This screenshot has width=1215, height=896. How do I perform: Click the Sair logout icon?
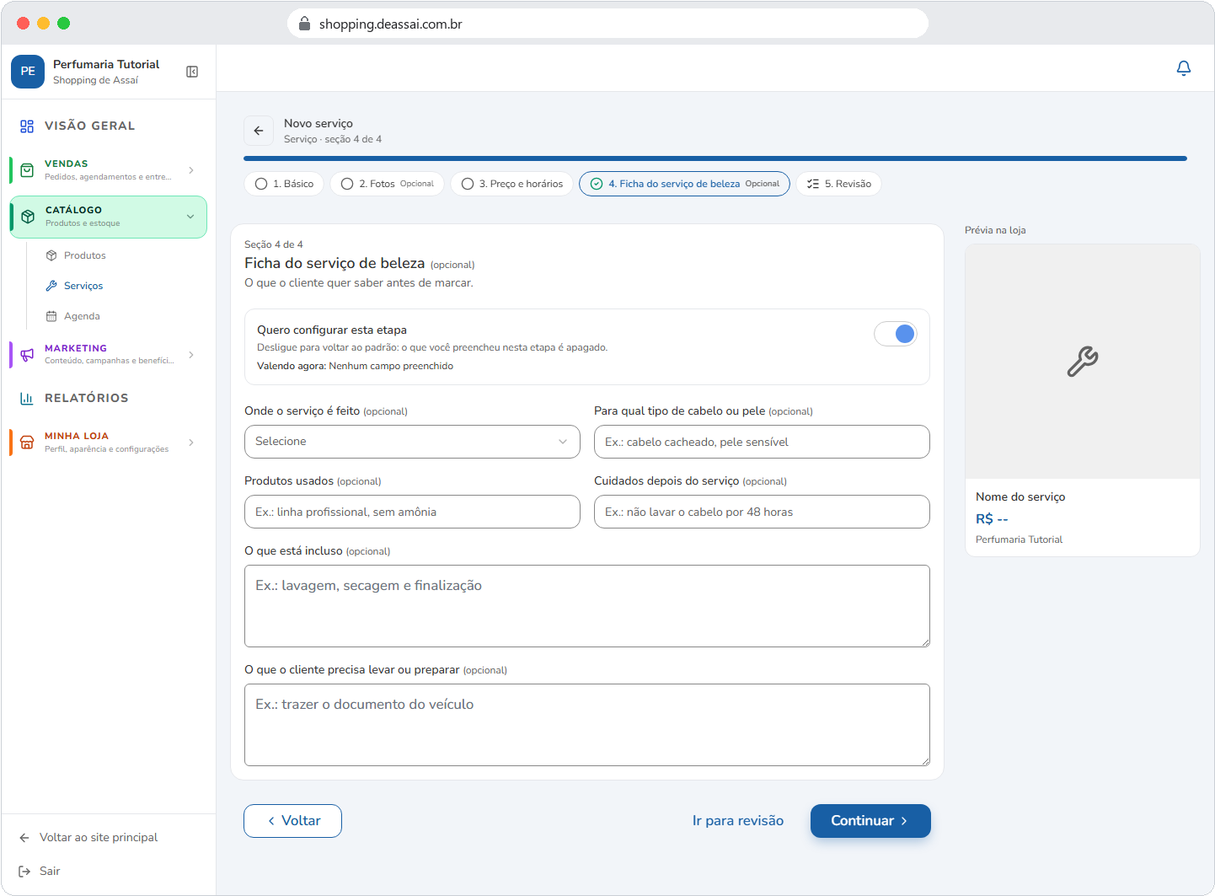pos(24,872)
